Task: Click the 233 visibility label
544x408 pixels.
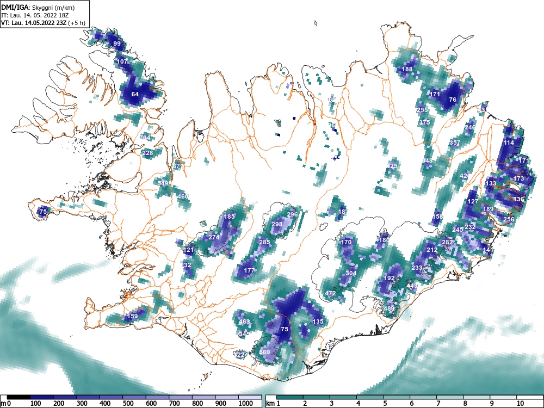Action: [x=417, y=268]
